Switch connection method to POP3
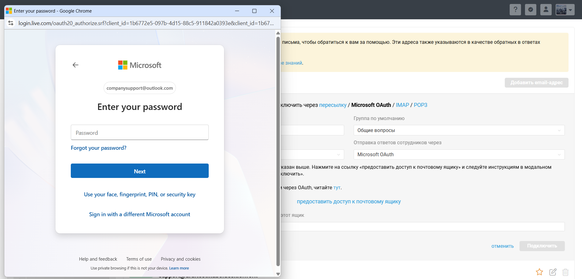 click(420, 105)
